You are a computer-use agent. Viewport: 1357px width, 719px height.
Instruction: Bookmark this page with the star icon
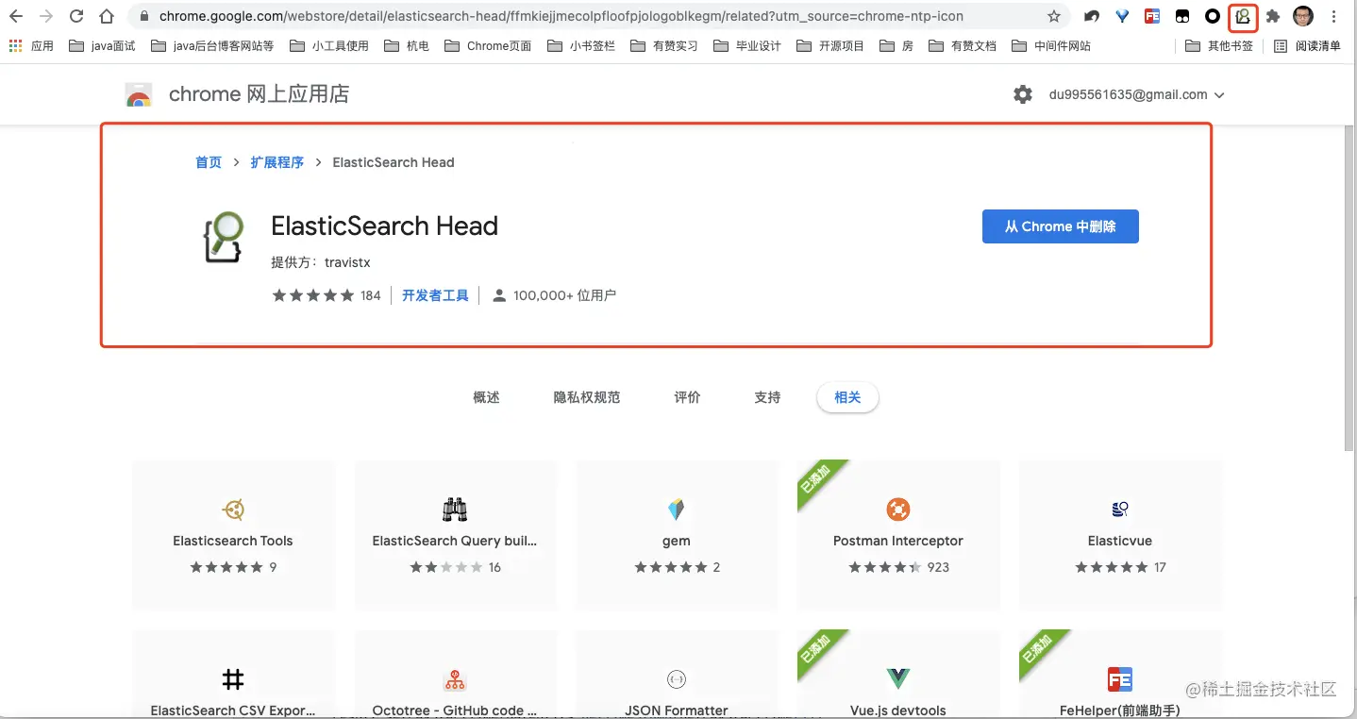pos(1054,16)
